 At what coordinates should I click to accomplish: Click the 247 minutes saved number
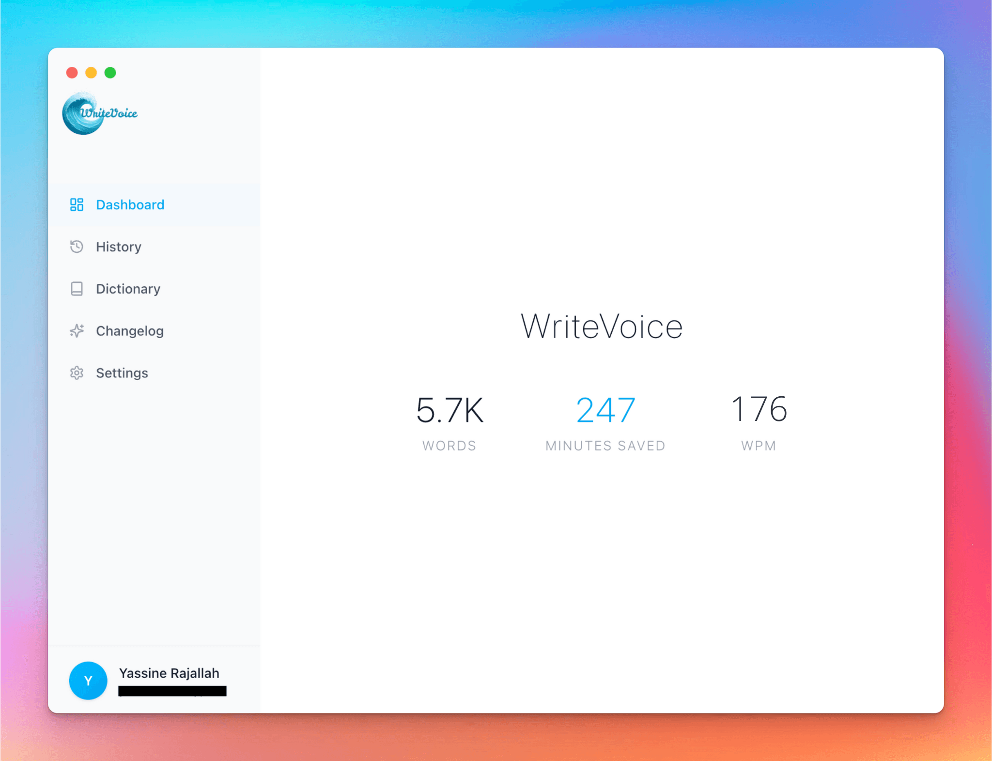click(605, 410)
